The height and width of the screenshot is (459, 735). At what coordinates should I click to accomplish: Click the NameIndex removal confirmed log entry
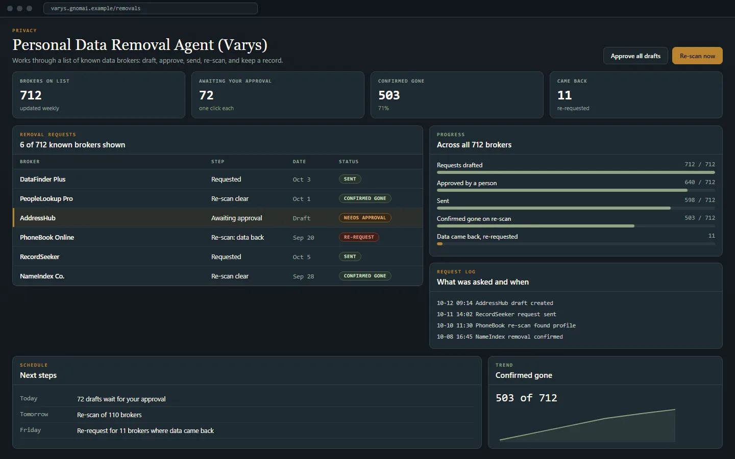pos(500,337)
